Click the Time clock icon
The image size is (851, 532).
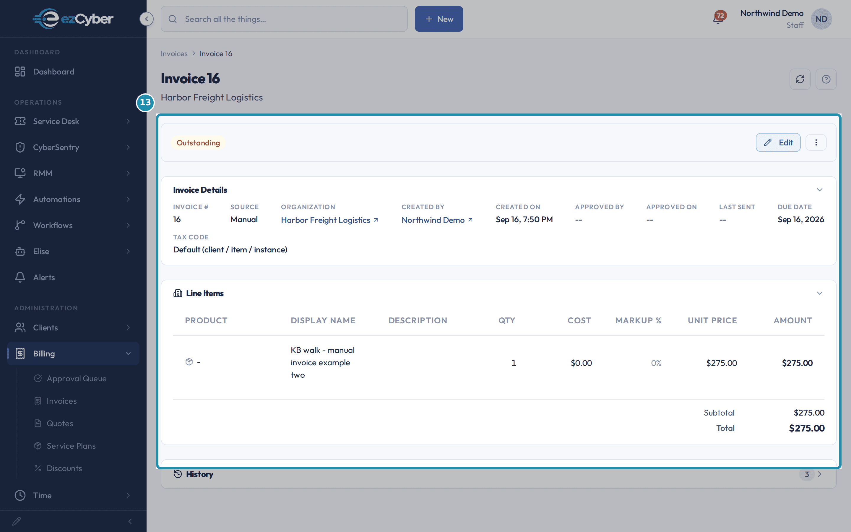20,495
